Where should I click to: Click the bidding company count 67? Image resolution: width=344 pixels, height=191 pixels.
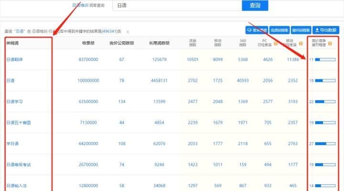click(121, 59)
